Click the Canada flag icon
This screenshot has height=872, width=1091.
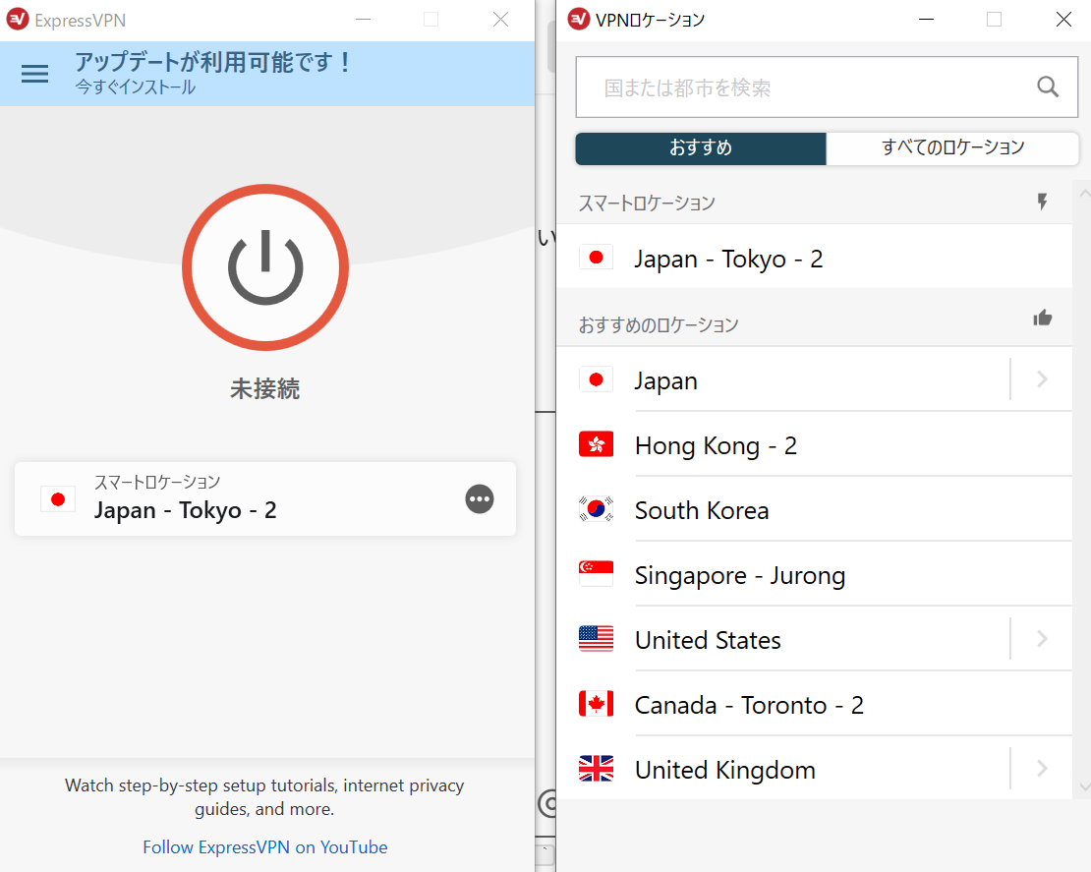coord(597,704)
